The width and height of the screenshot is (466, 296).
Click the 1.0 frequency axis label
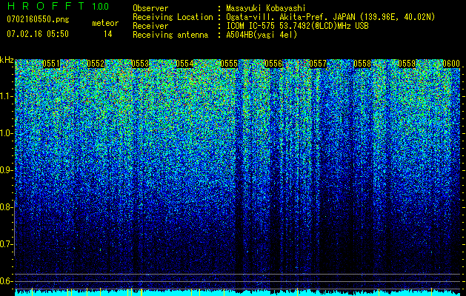pyautogui.click(x=5, y=133)
